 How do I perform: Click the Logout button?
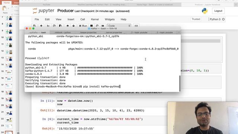coord(218,11)
